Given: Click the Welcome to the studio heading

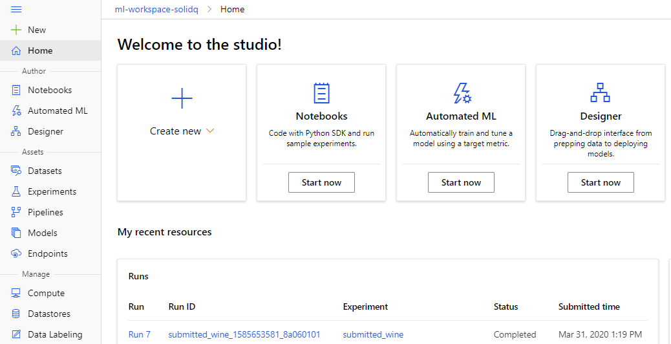Looking at the screenshot, I should [x=199, y=45].
